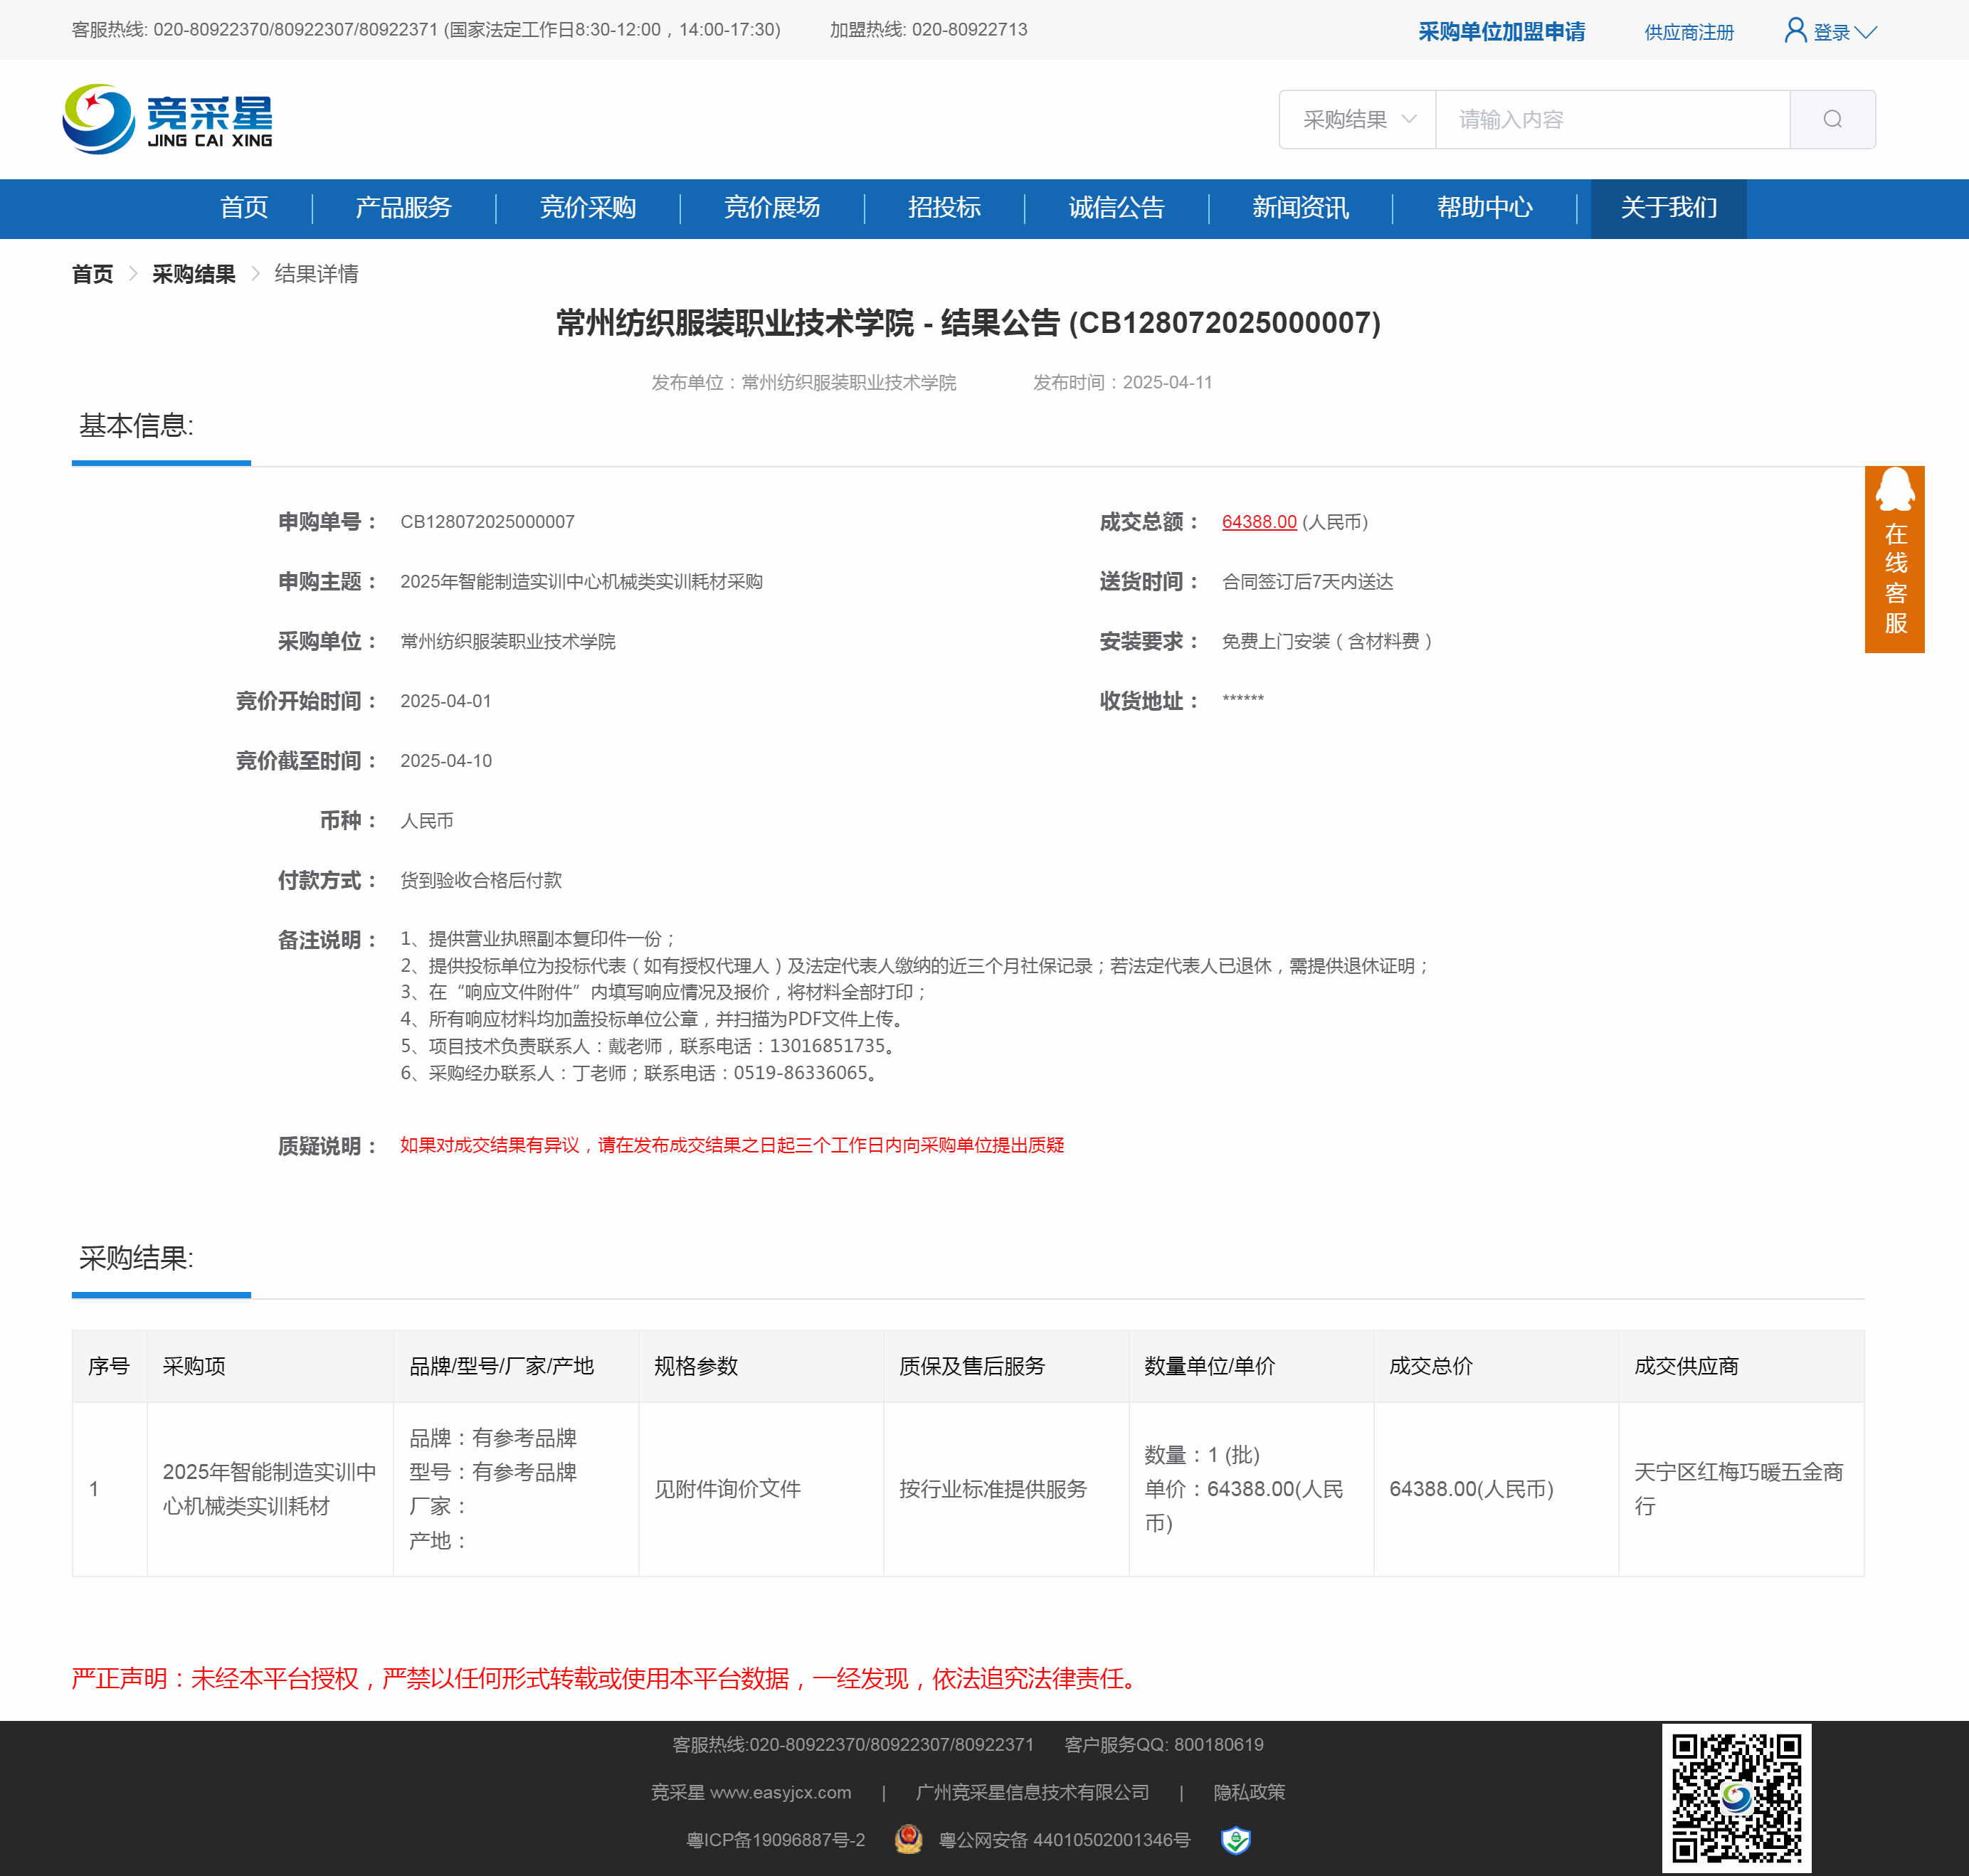Click the blue shield certification icon
1969x1876 pixels.
click(x=1235, y=1840)
